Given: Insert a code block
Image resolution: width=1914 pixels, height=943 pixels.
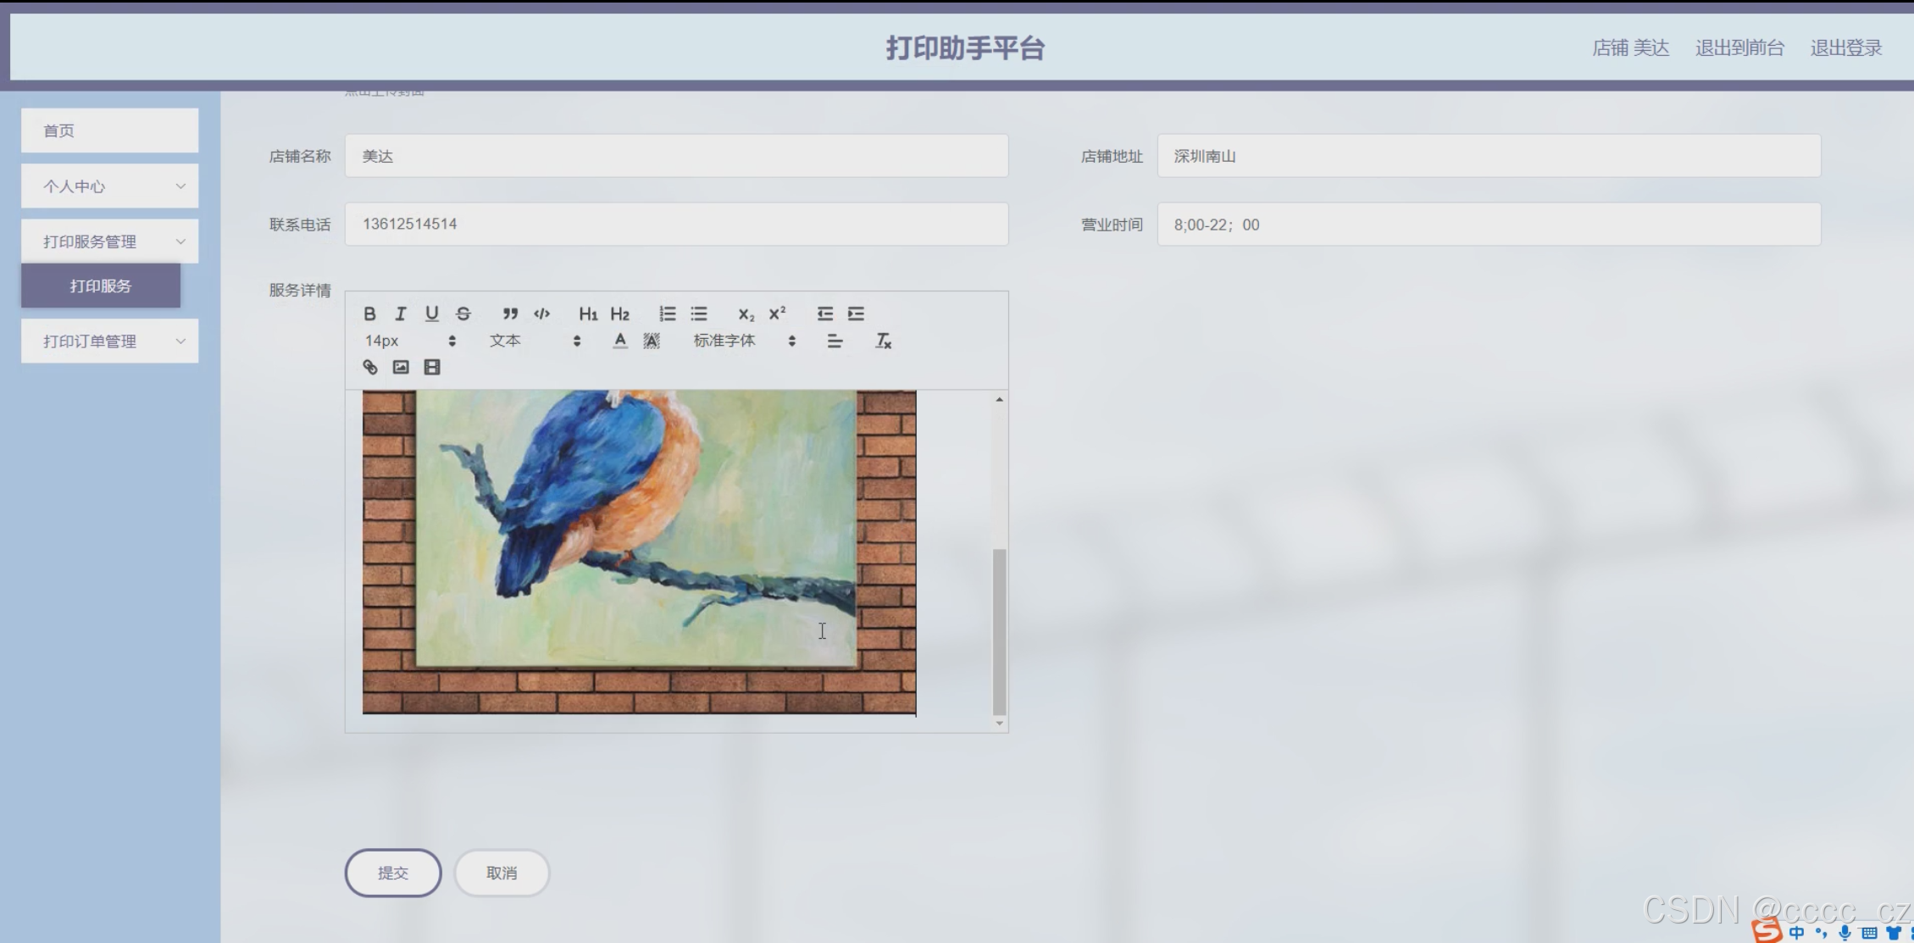Looking at the screenshot, I should [541, 313].
